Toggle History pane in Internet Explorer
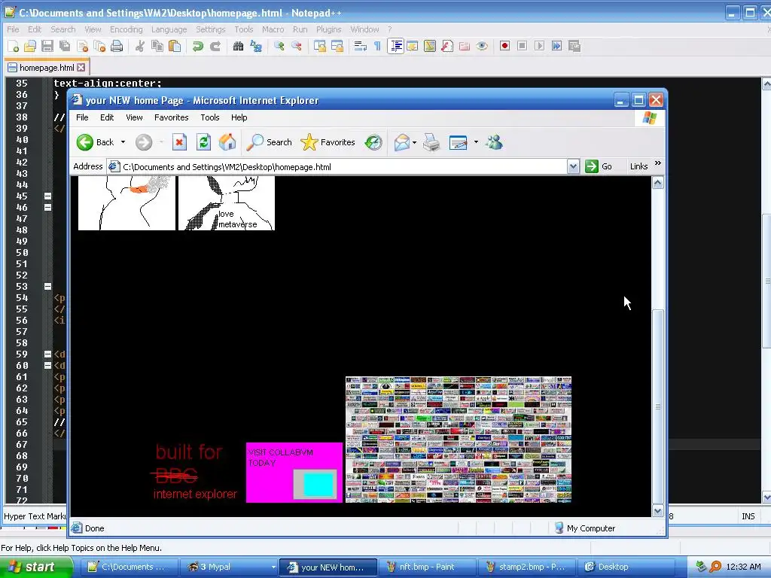771x578 pixels. click(x=373, y=142)
